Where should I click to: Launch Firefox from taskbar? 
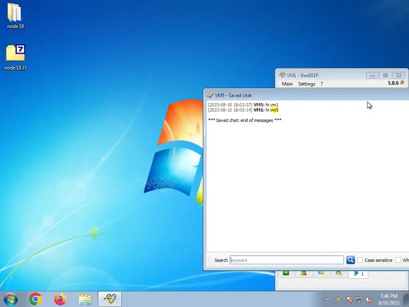point(60,299)
